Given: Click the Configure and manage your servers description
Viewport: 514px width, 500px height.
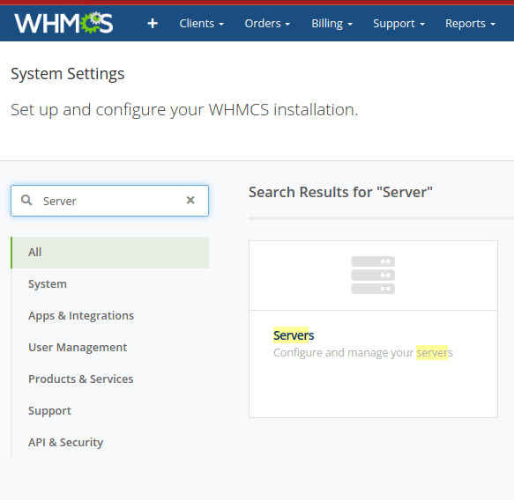Looking at the screenshot, I should tap(363, 353).
